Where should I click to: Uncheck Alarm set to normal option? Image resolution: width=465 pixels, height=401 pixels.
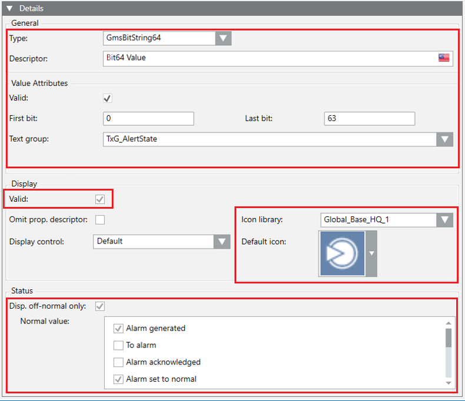click(x=118, y=379)
